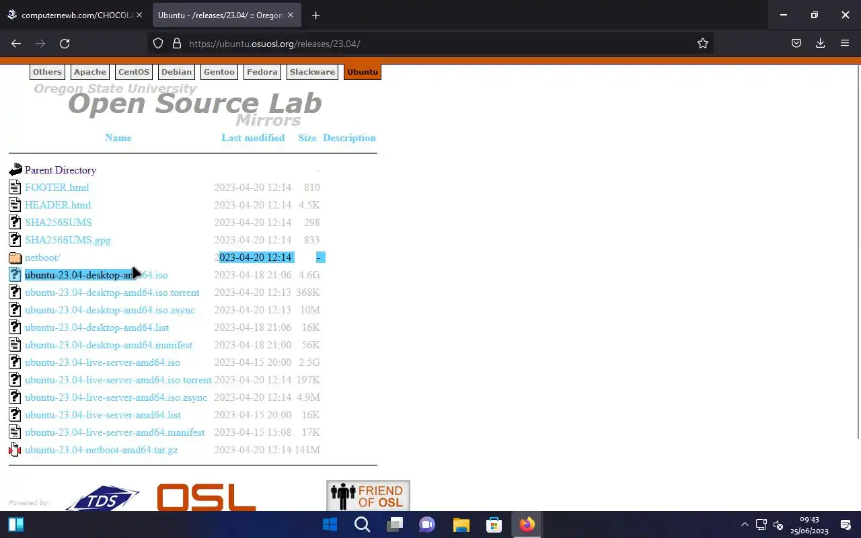Open the Gentoo mirror tab

(219, 72)
